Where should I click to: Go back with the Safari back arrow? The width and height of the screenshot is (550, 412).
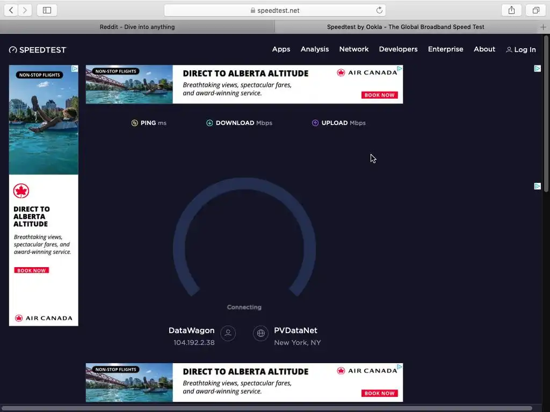pyautogui.click(x=11, y=10)
